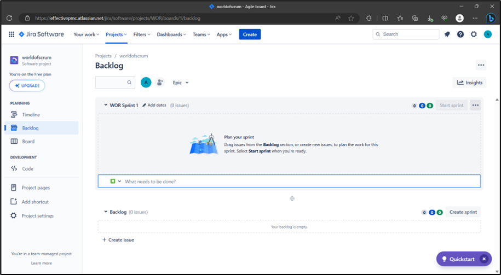The image size is (501, 275).
Task: Reload the page in browser
Action: click(9, 18)
